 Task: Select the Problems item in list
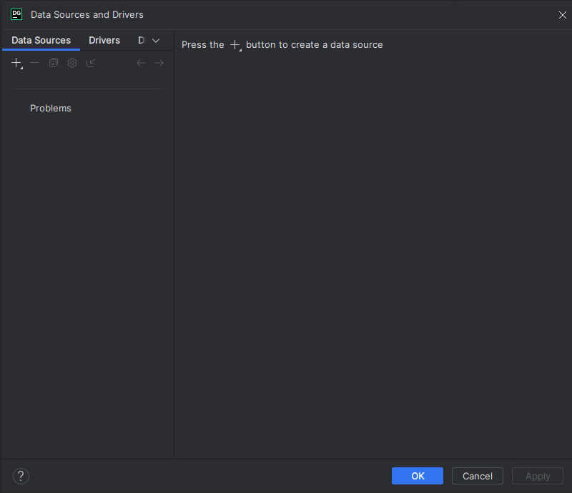click(51, 109)
